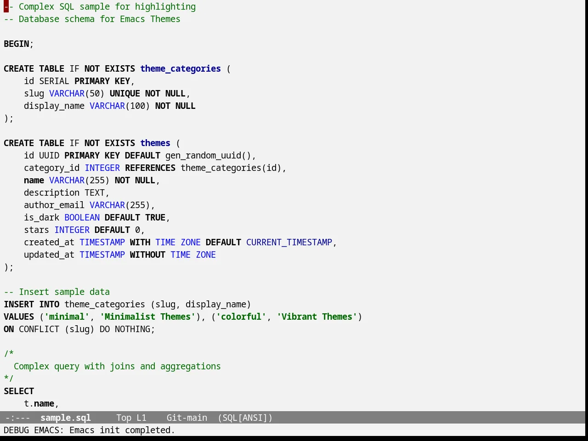The height and width of the screenshot is (441, 588).
Task: Click the REFERENCES keyword
Action: pos(150,168)
